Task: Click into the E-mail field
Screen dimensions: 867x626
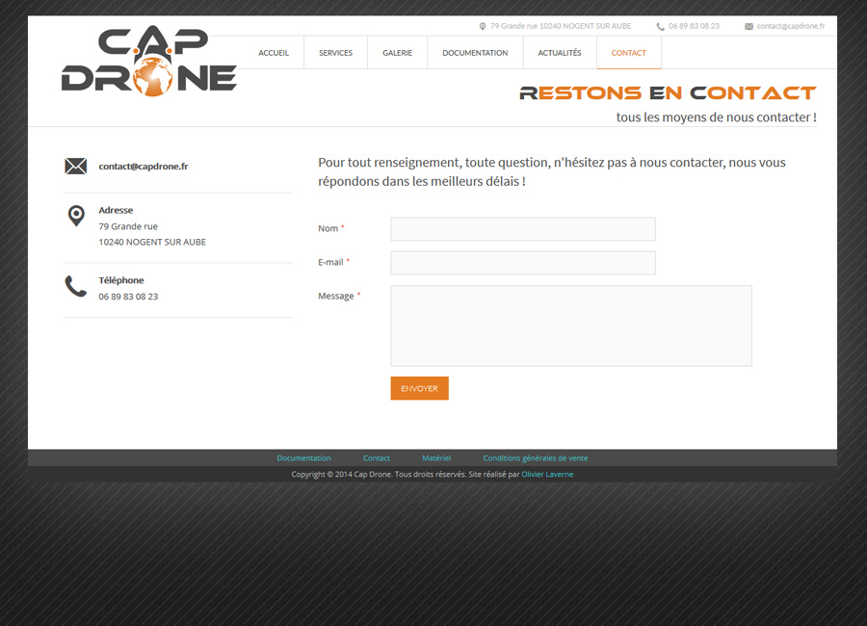Action: (x=522, y=263)
